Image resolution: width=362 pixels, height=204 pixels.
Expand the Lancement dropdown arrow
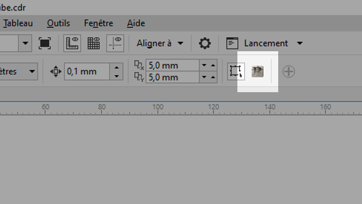299,43
